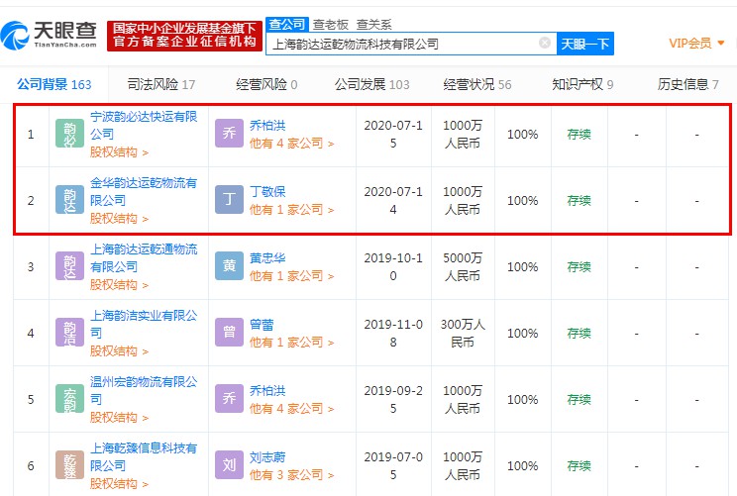
Task: Open the 经营风险 0 tab
Action: click(x=266, y=84)
